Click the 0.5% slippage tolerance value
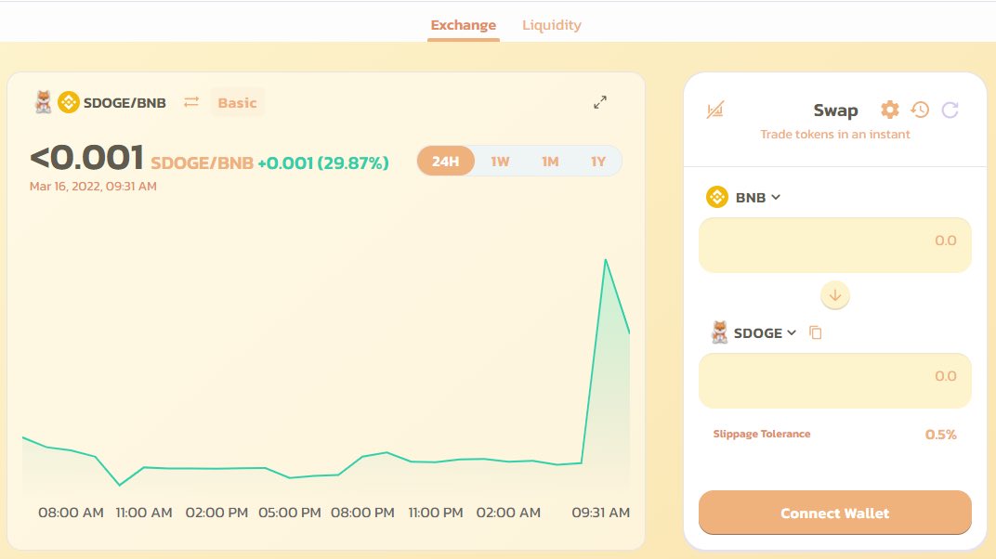Image resolution: width=996 pixels, height=559 pixels. (941, 435)
